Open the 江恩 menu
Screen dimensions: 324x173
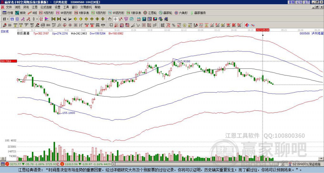34,7
